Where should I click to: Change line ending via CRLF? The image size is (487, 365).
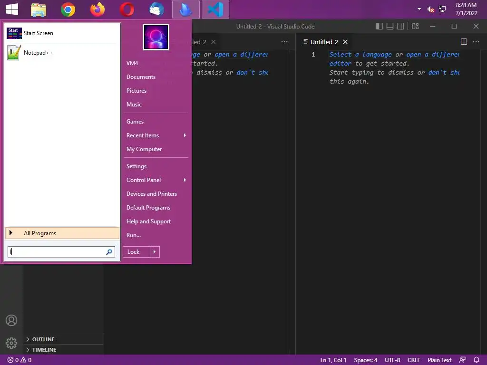(414, 360)
